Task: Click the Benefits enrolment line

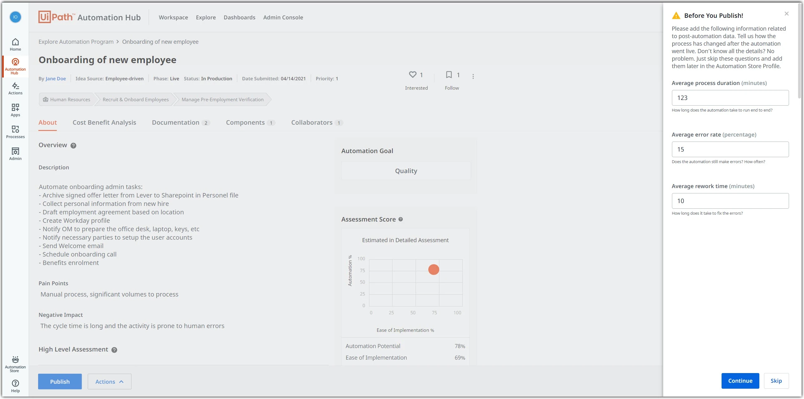Action: [x=69, y=263]
